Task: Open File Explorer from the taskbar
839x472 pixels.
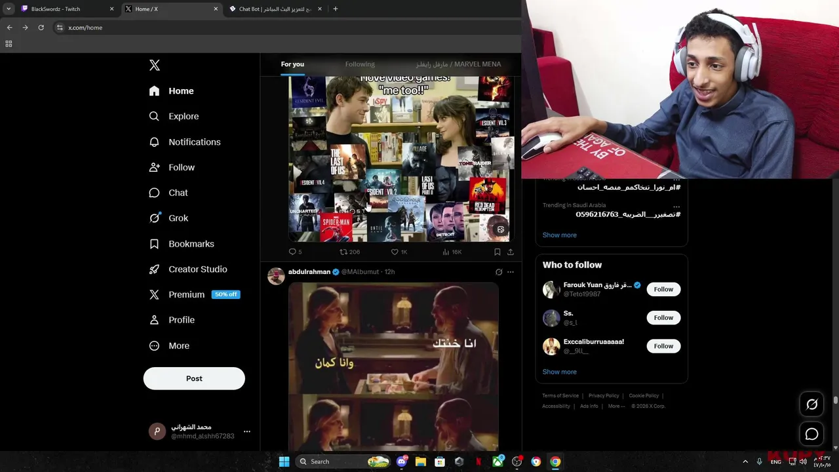Action: pyautogui.click(x=421, y=462)
